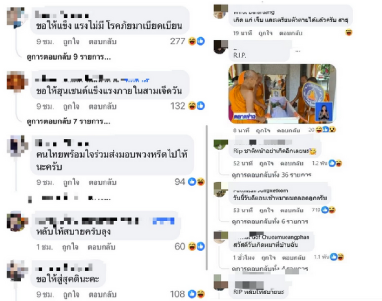Expand ดูการตอบกลับทั้ง 36 รายการ replies
Image resolution: width=382 pixels, height=301 pixels.
[271, 175]
